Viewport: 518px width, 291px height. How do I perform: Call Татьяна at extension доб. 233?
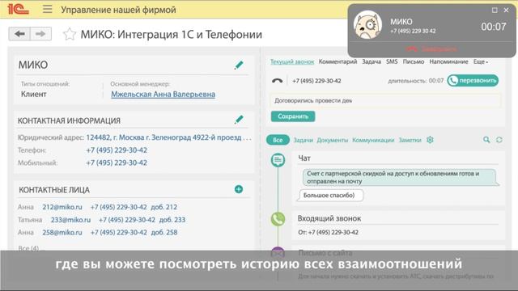[142, 220]
